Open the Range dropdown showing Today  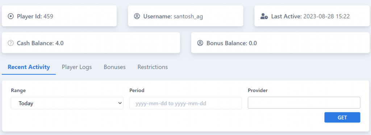coord(67,103)
